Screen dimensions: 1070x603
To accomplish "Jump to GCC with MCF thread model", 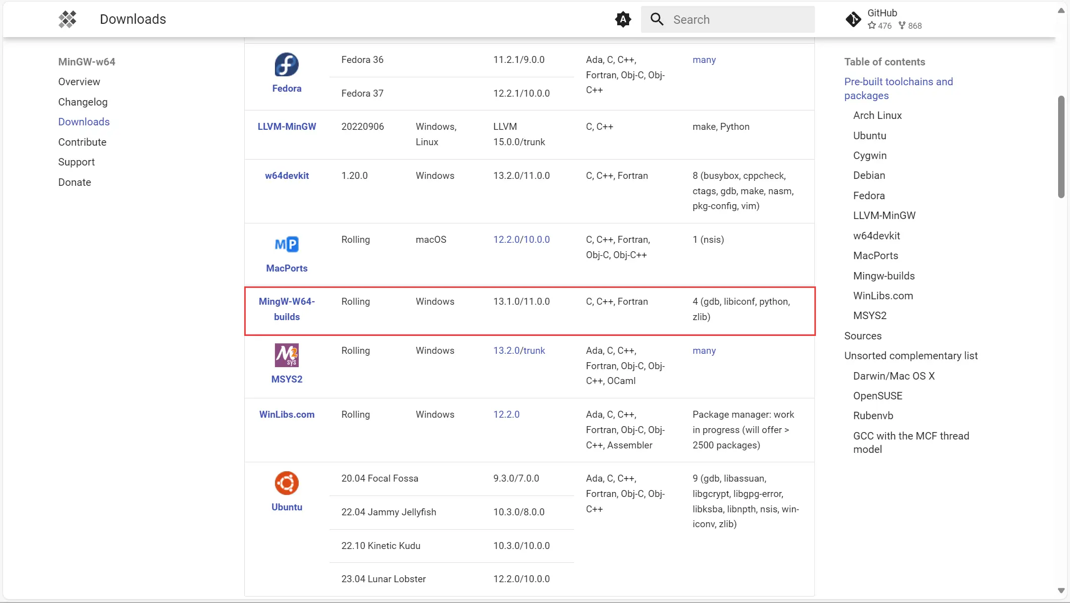I will (911, 442).
